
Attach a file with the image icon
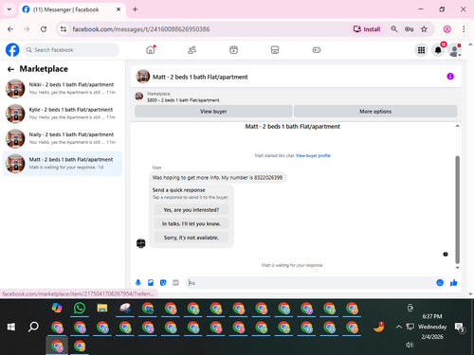pyautogui.click(x=151, y=283)
